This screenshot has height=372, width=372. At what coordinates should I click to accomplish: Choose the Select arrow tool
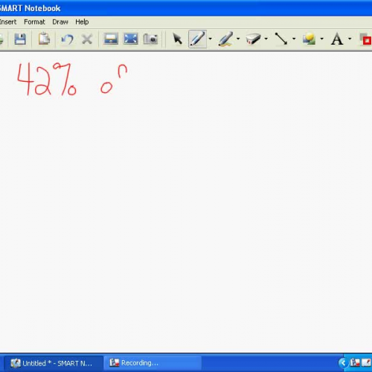177,39
